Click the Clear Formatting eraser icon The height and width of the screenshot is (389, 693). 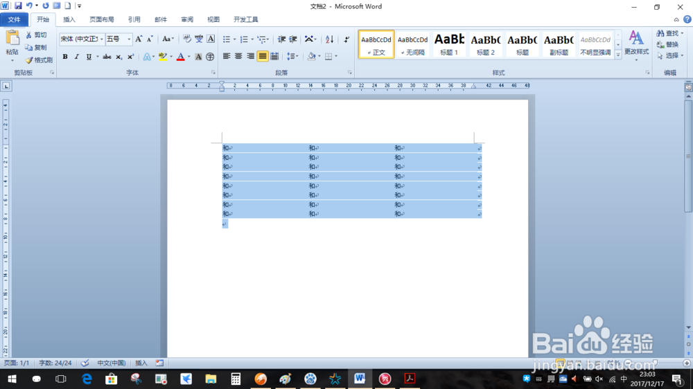click(x=187, y=39)
